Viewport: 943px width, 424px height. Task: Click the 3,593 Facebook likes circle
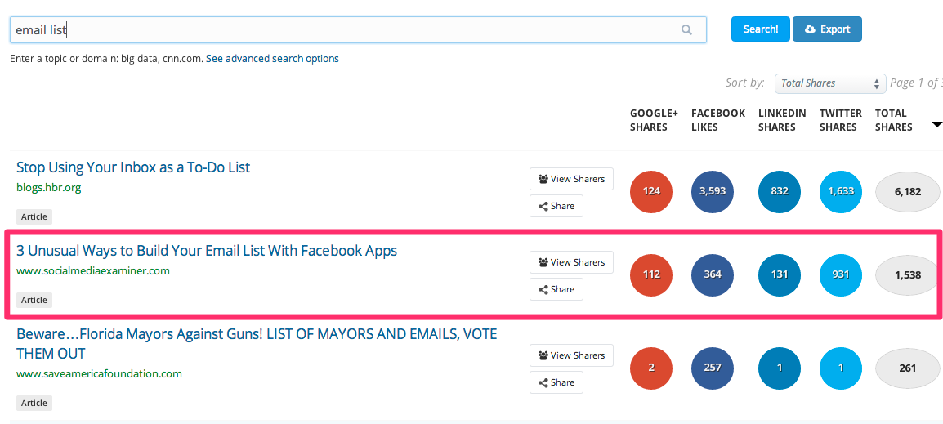(713, 192)
